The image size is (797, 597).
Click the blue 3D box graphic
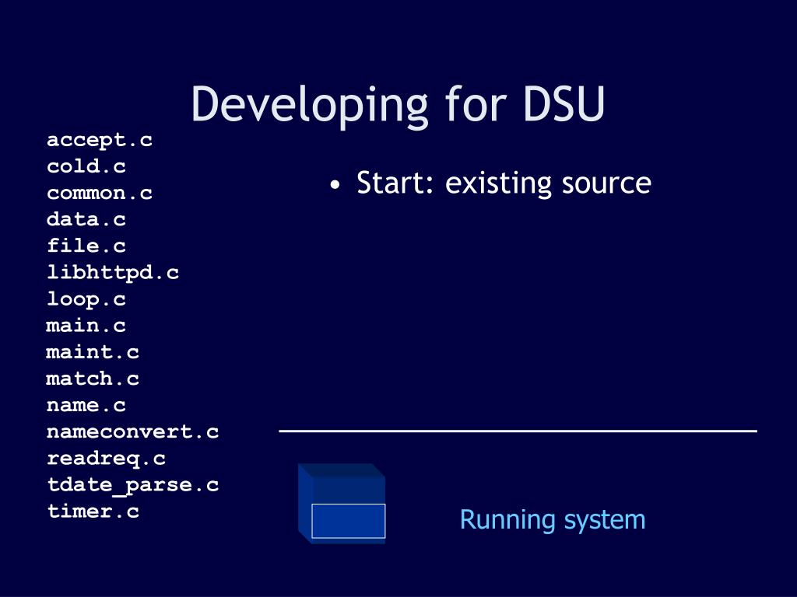coord(342,503)
